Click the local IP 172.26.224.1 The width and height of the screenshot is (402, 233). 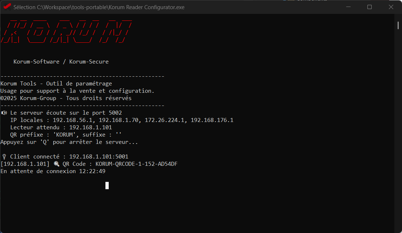click(x=164, y=120)
